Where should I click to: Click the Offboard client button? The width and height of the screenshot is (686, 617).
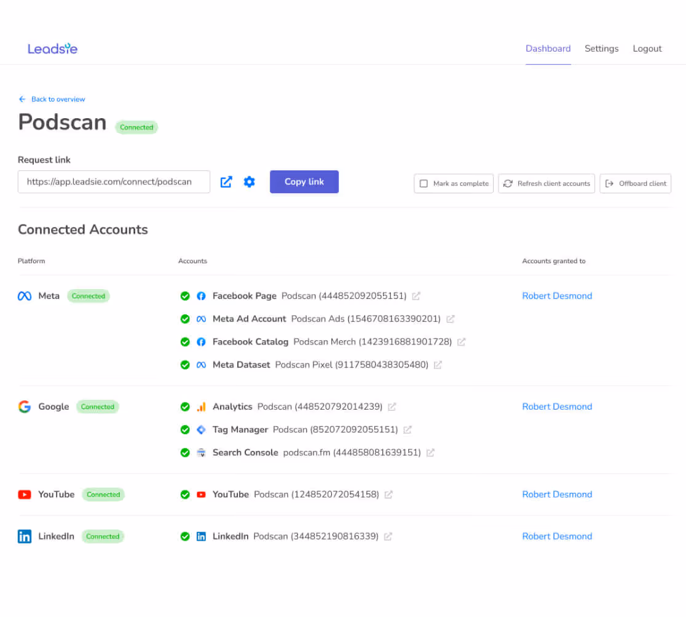635,183
